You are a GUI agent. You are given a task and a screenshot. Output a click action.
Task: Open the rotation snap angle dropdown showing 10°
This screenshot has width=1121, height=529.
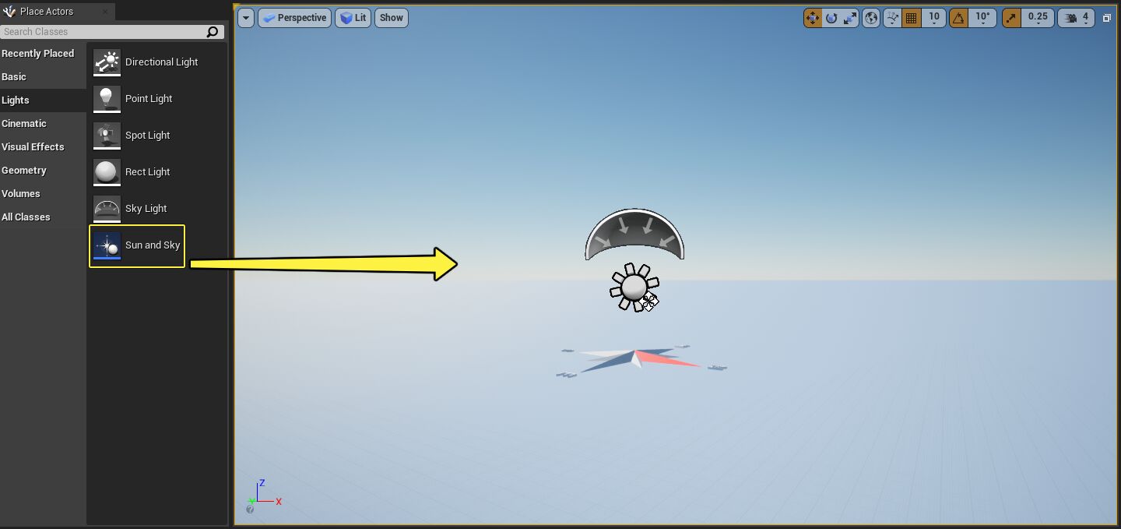click(984, 17)
